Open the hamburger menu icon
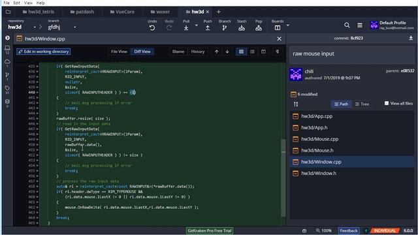The height and width of the screenshot is (235, 418). coord(360,25)
